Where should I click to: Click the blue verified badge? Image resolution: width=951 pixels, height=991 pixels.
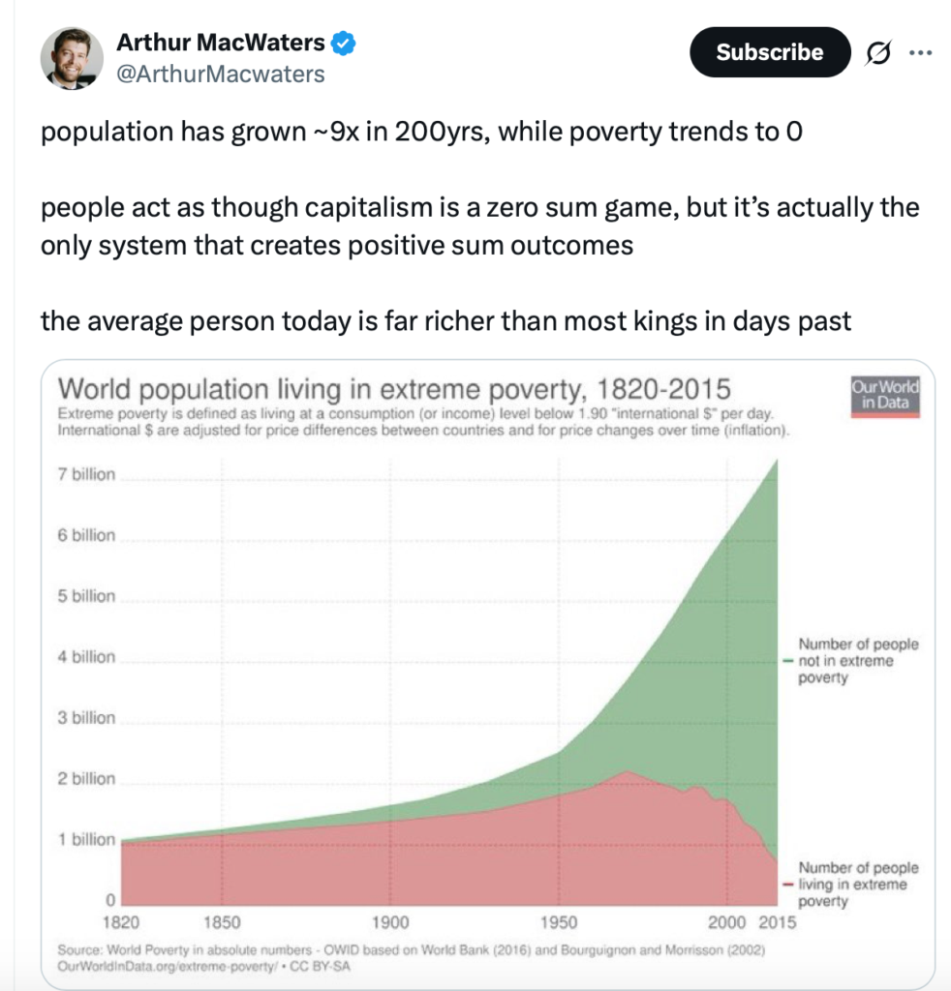(346, 43)
